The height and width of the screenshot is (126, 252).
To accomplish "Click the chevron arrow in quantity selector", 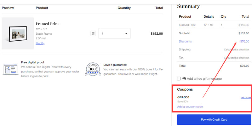I will (x=126, y=33).
